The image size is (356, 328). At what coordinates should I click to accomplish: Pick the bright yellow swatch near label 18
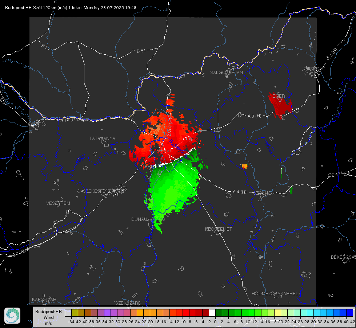tap(277, 313)
